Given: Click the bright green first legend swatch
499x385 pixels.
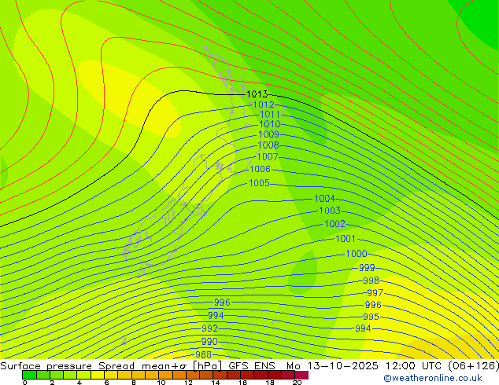Looking at the screenshot, I should [29, 375].
